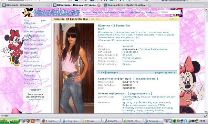
Task: Open 'Мои Группы' in the sidebar
Action: [31, 53]
